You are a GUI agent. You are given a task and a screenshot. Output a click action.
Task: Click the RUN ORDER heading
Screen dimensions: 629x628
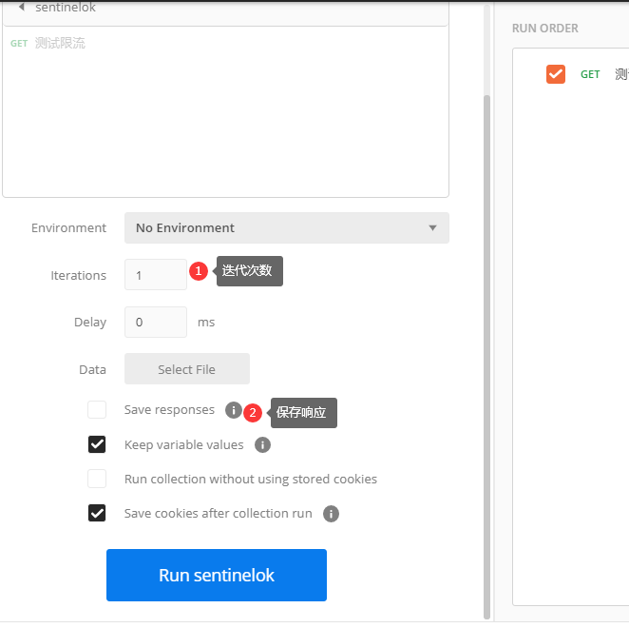click(545, 29)
